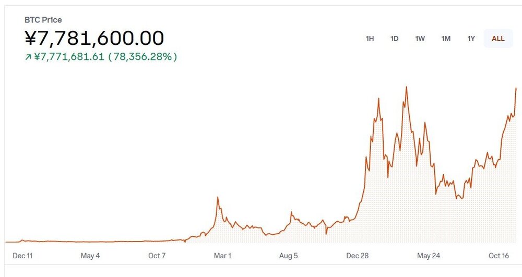Choose the 1W time range
The image size is (522, 277).
tap(420, 39)
